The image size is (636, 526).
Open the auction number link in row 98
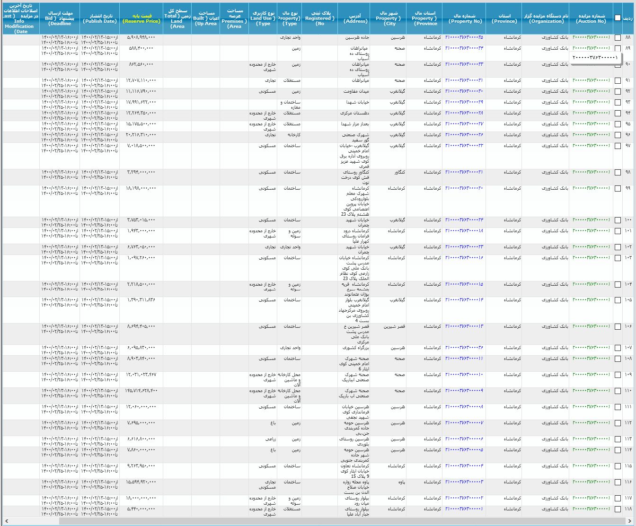pos(591,172)
